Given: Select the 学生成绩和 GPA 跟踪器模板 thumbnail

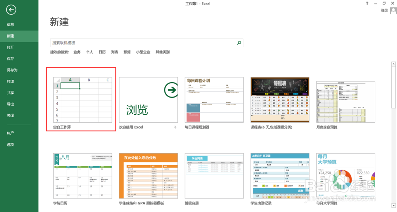Looking at the screenshot, I should (x=148, y=176).
